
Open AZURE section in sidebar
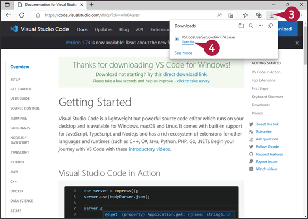[x=16, y=210]
